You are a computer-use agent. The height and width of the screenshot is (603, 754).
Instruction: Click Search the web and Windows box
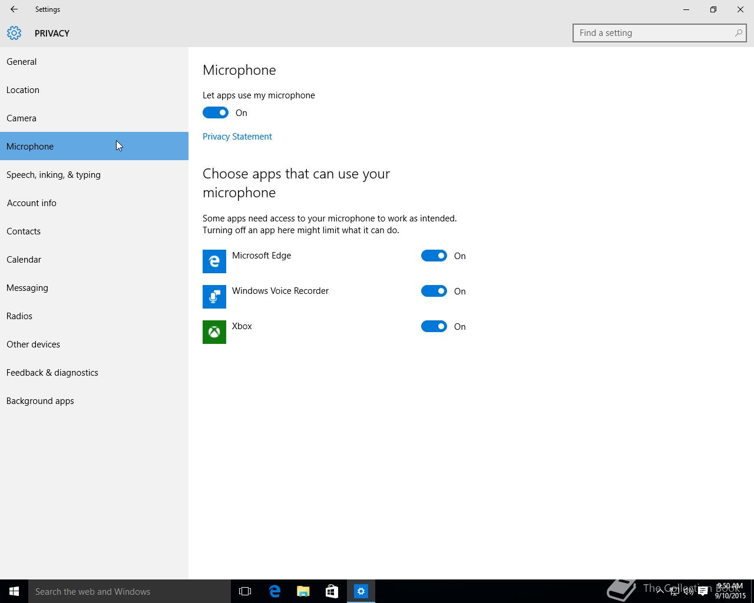coord(130,591)
